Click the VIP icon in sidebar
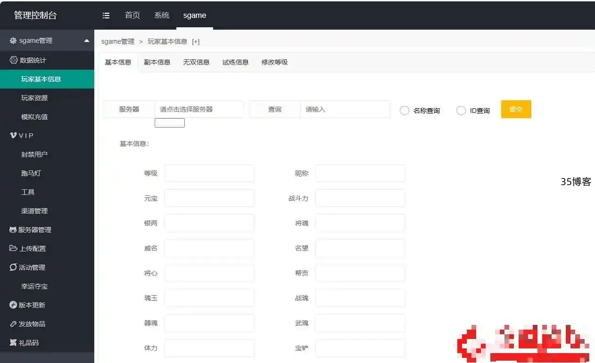Screen dimensions: 595x363 [13, 135]
